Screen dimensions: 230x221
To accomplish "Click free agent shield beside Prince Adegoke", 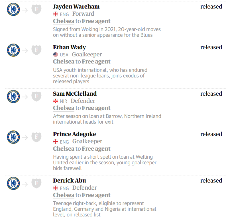I will 36,137.
